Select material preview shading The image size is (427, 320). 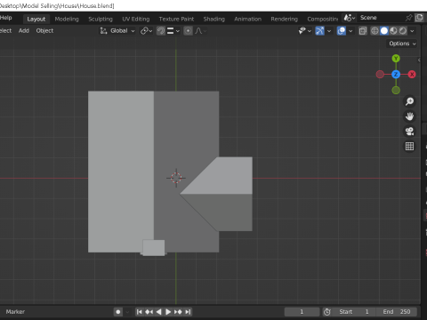[x=393, y=31]
